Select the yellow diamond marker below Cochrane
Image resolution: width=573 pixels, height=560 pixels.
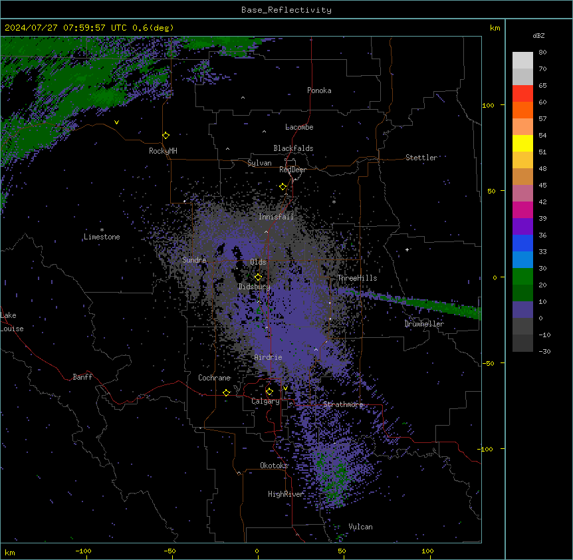point(226,392)
